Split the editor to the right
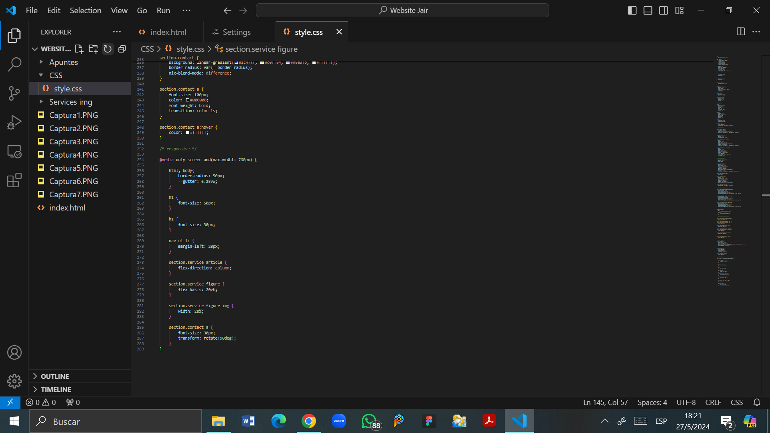Viewport: 770px width, 433px height. (x=741, y=32)
